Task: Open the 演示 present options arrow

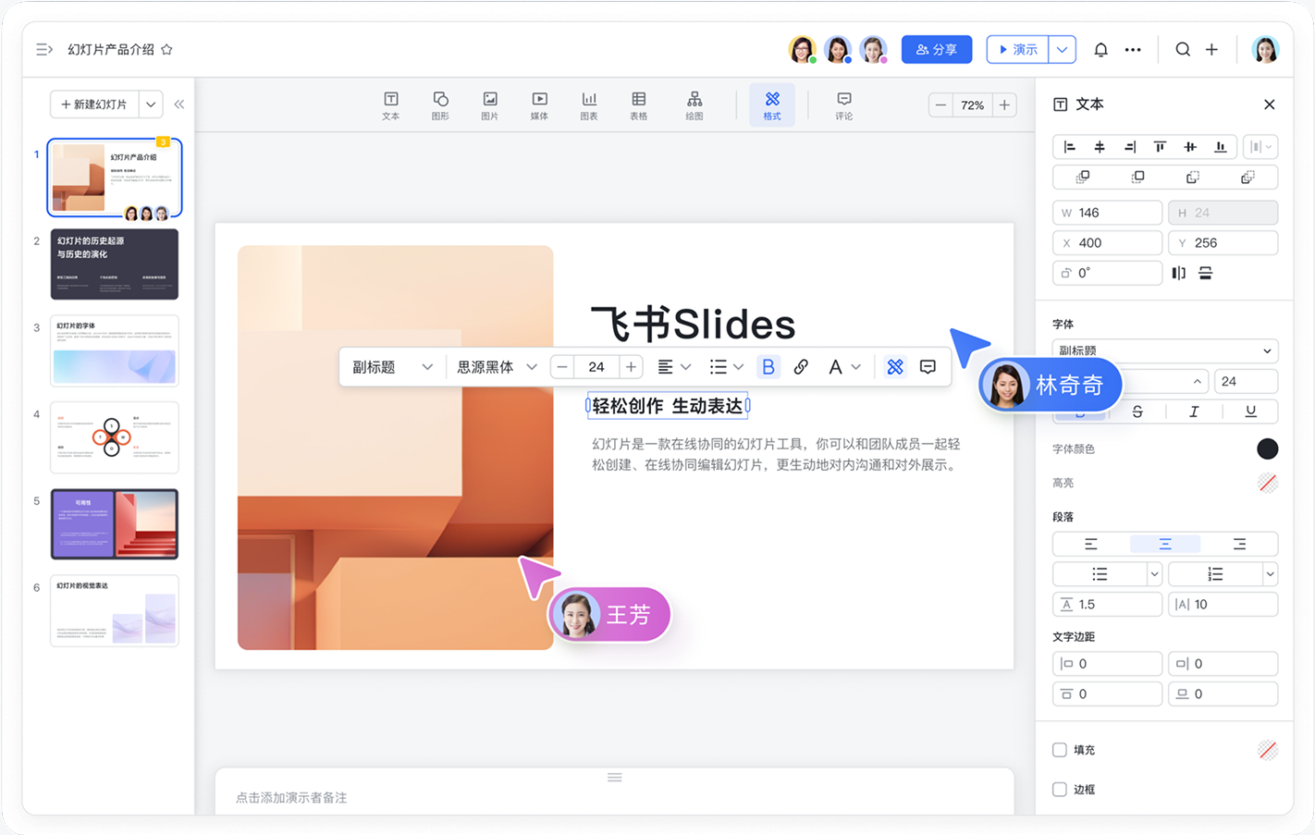Action: (x=1063, y=50)
